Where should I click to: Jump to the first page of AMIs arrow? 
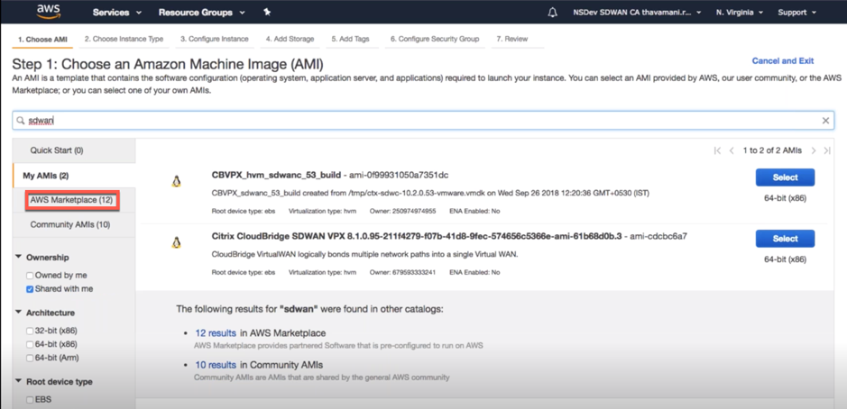coord(717,150)
